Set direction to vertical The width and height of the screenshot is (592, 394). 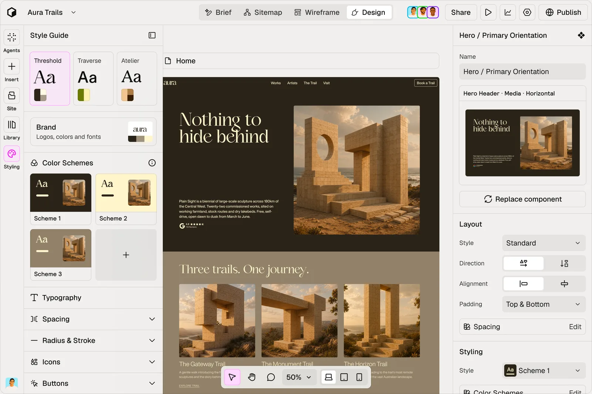(564, 263)
